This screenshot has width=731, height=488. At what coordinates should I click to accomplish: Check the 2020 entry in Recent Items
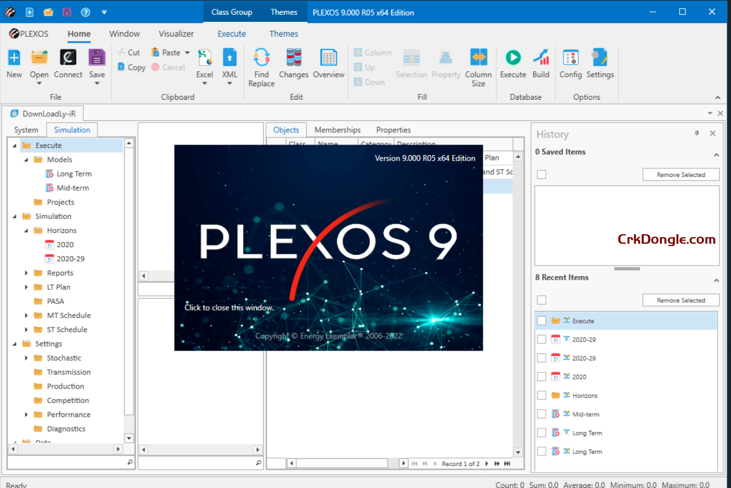click(x=542, y=376)
